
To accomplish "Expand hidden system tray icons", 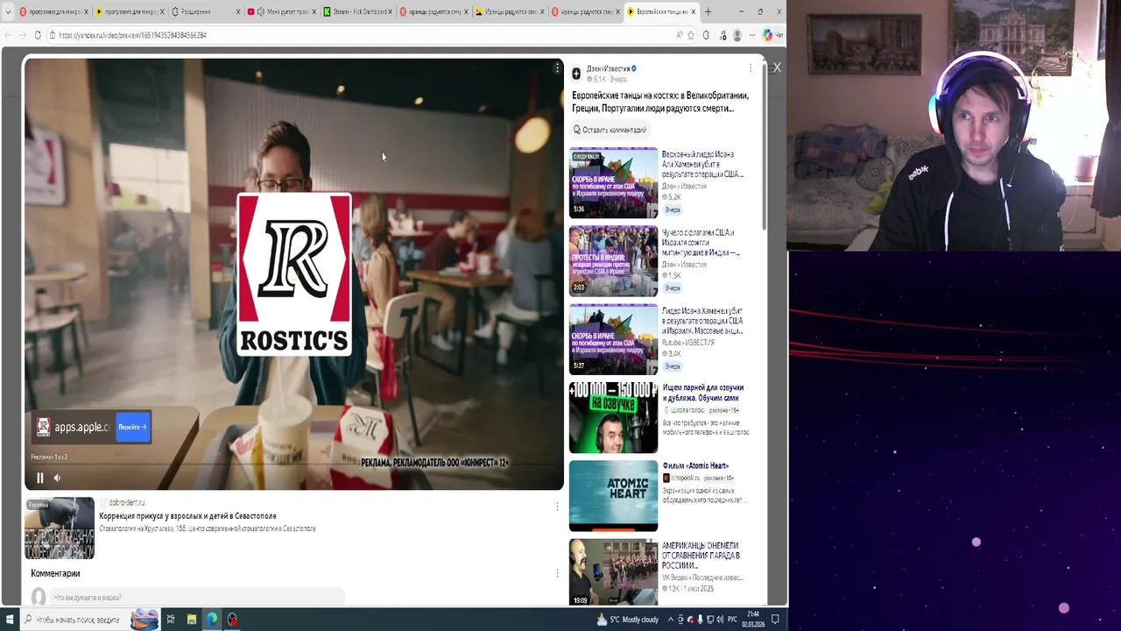I will click(671, 620).
